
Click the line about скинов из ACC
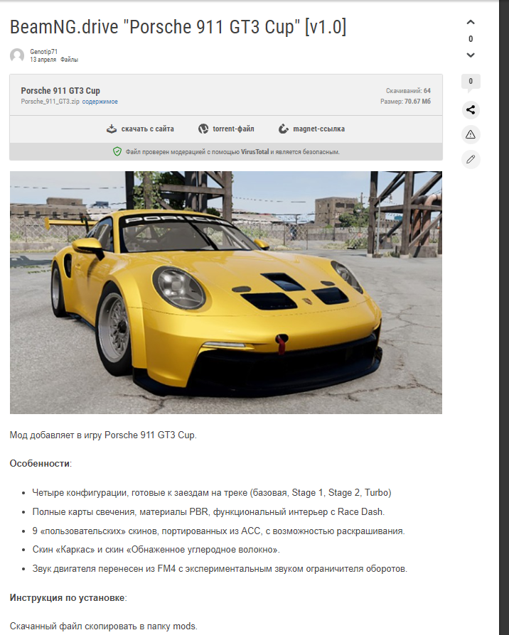[219, 531]
